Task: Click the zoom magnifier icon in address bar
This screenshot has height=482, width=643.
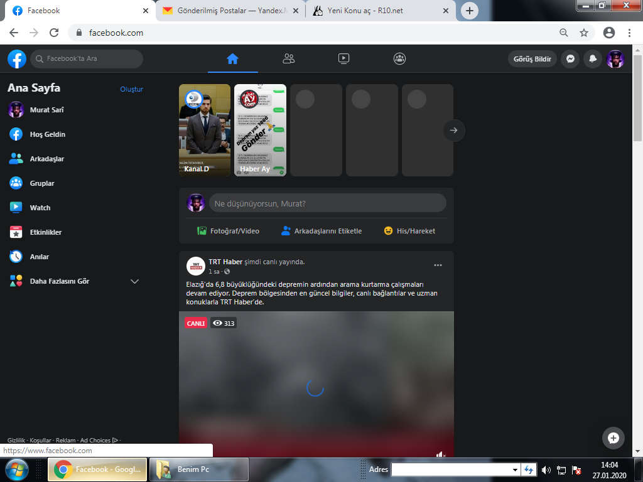Action: point(564,33)
